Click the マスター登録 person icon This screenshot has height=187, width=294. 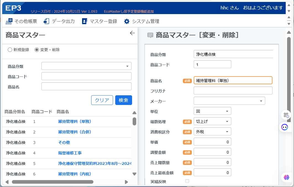[85, 21]
